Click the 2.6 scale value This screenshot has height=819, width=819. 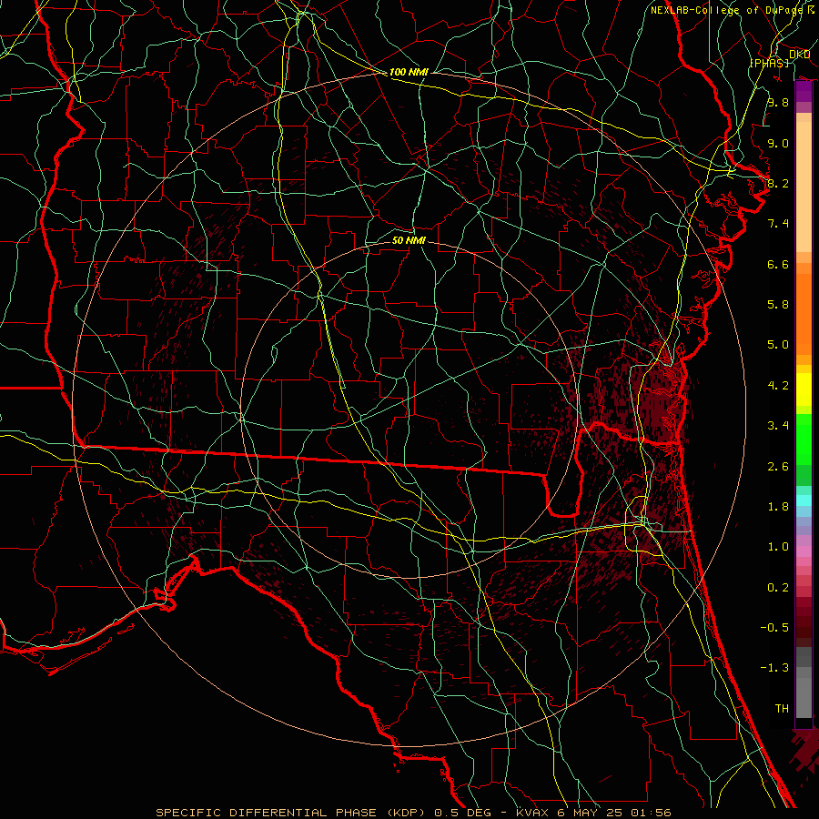(778, 466)
